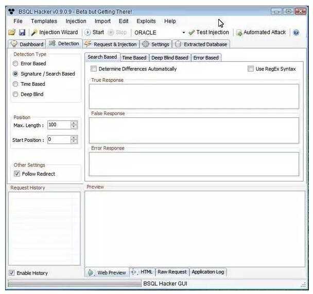Click inside False Response text box
The width and height of the screenshot is (313, 294).
(194, 131)
